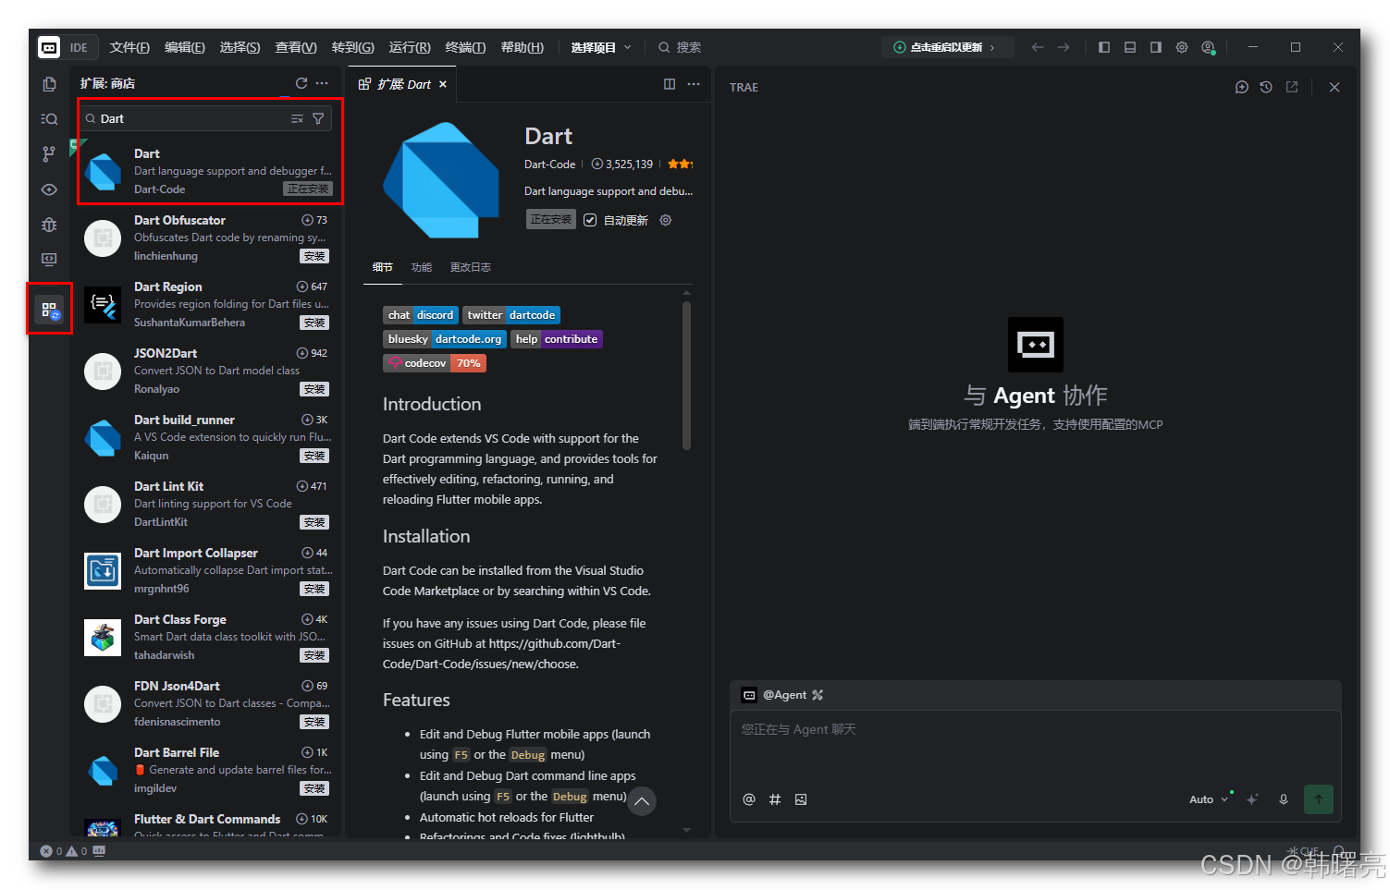Open the Go menu

click(353, 47)
